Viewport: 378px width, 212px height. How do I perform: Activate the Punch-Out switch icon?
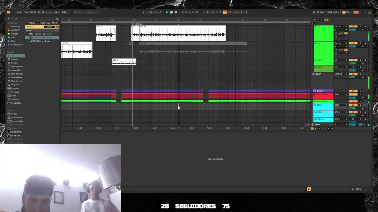coord(229,12)
